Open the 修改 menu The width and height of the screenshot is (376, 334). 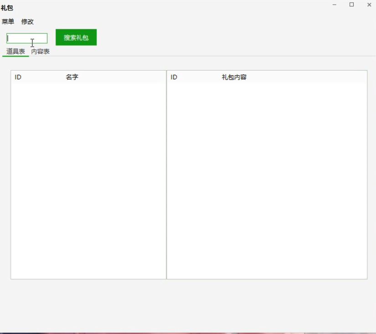(27, 21)
